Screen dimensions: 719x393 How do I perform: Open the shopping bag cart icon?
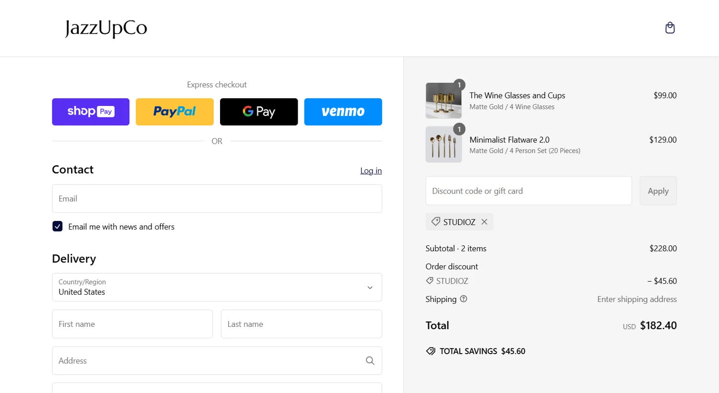[x=670, y=28]
